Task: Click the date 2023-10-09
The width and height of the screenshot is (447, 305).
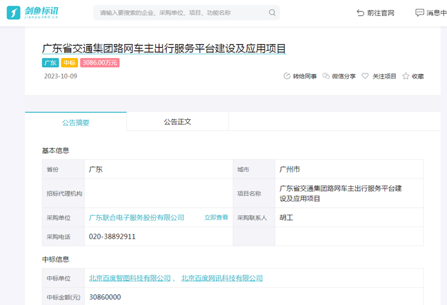Action: click(x=61, y=76)
